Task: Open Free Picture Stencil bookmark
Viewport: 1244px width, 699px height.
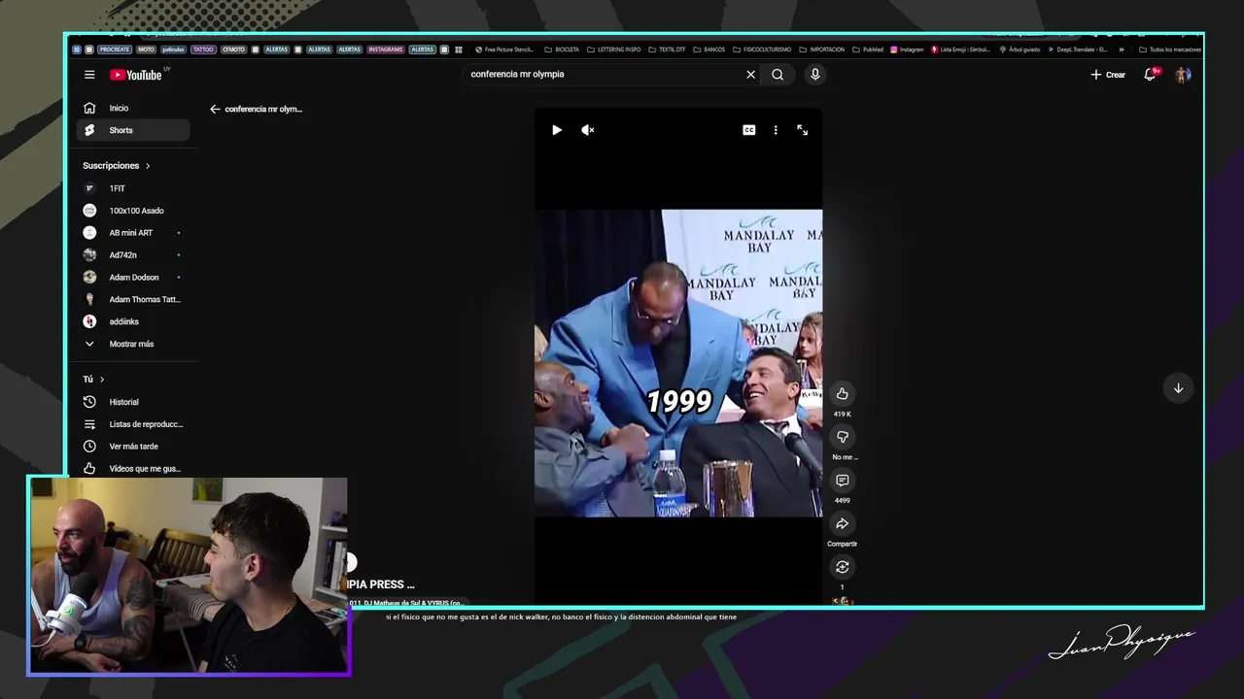Action: click(x=504, y=50)
